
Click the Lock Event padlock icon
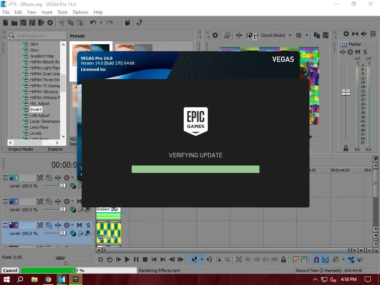283,259
